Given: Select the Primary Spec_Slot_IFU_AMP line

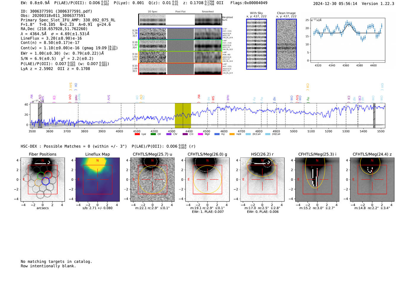Looking at the screenshot, I should coord(68,20).
